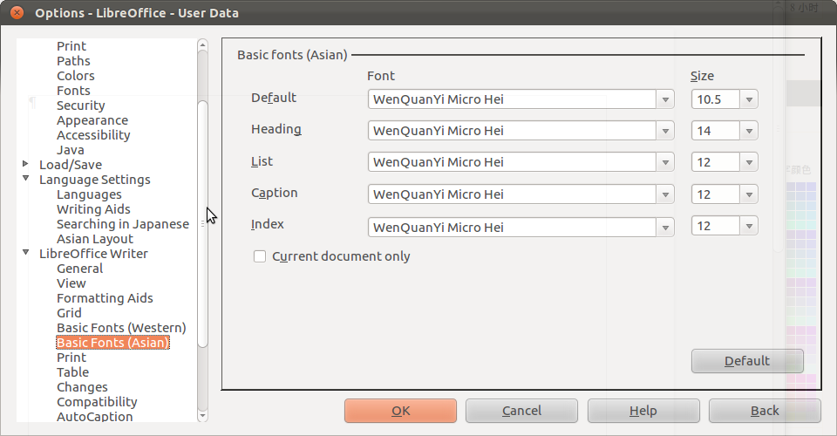Select LibreOffice Writer category label

[93, 254]
